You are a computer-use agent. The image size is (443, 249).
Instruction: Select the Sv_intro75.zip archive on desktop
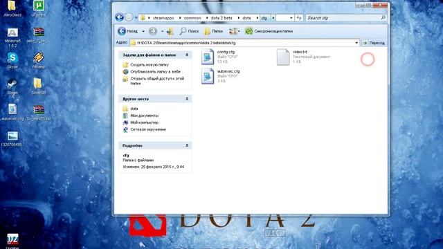point(39,113)
